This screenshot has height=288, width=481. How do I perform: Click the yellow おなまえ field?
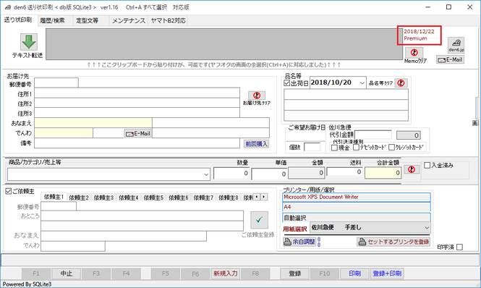click(93, 122)
